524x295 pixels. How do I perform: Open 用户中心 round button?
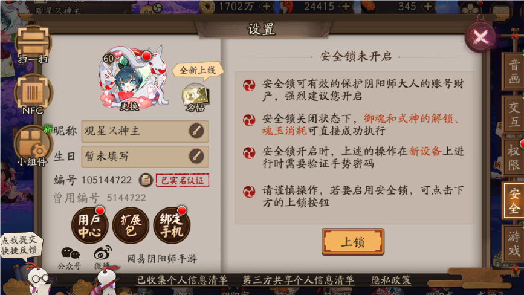pyautogui.click(x=89, y=225)
